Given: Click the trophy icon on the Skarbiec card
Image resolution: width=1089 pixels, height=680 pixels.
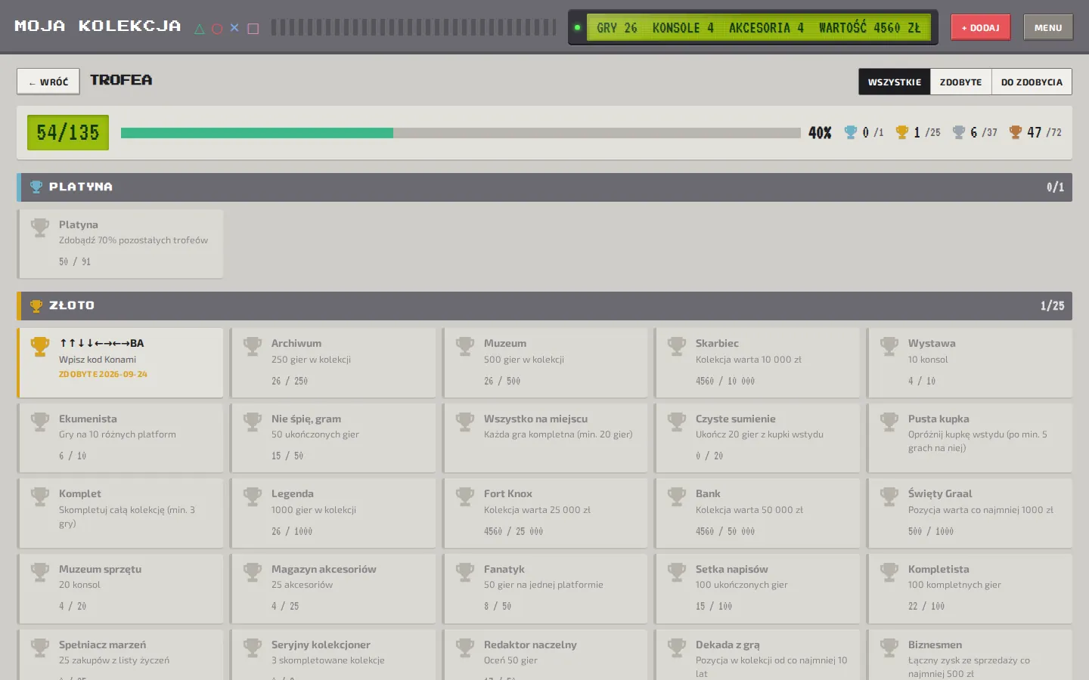Looking at the screenshot, I should (677, 346).
